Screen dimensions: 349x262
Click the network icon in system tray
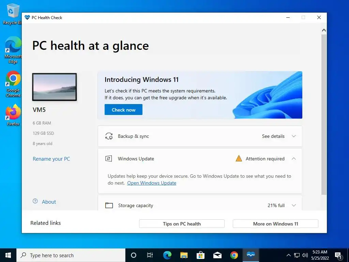[x=297, y=255]
